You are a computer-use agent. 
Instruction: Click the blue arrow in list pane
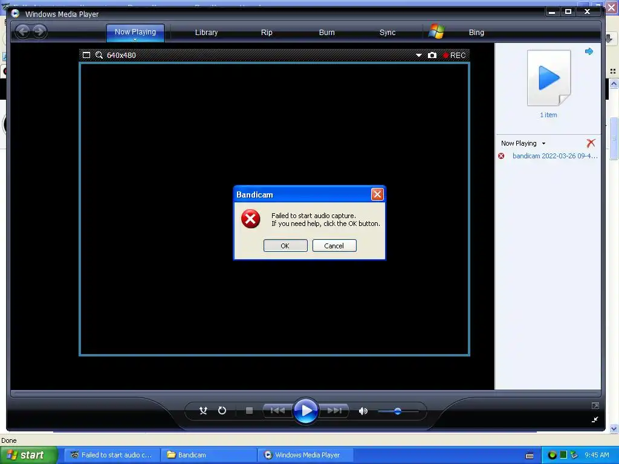click(589, 51)
